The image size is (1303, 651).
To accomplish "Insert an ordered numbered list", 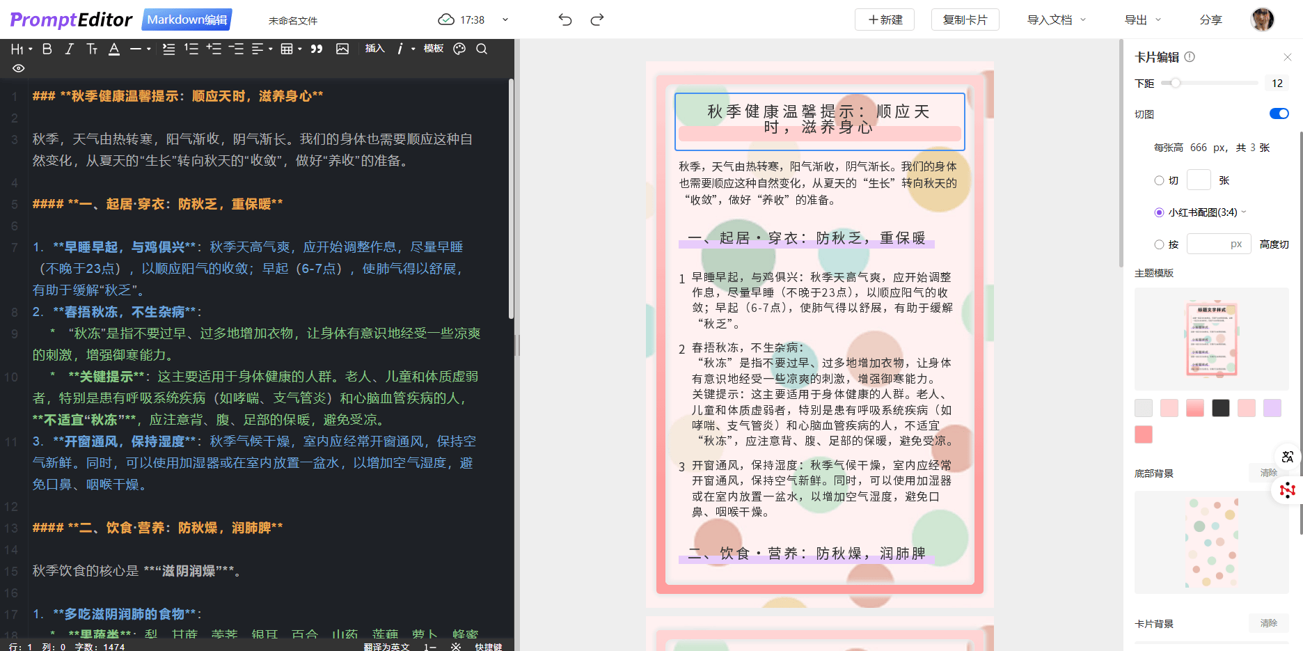I will click(x=191, y=49).
